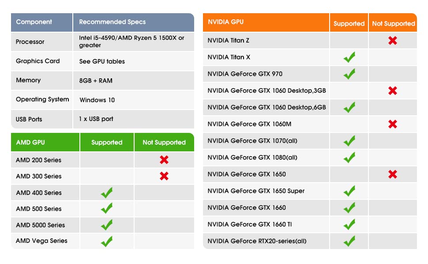Click the green checkmark for AMD Vega Series

tap(106, 241)
